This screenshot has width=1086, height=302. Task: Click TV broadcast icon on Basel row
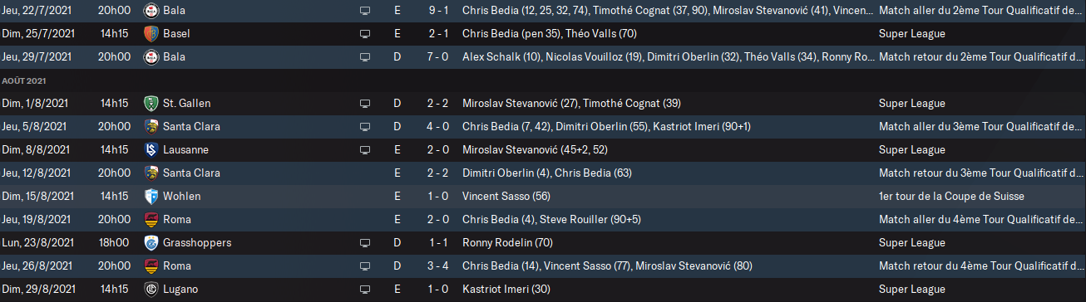tap(364, 34)
